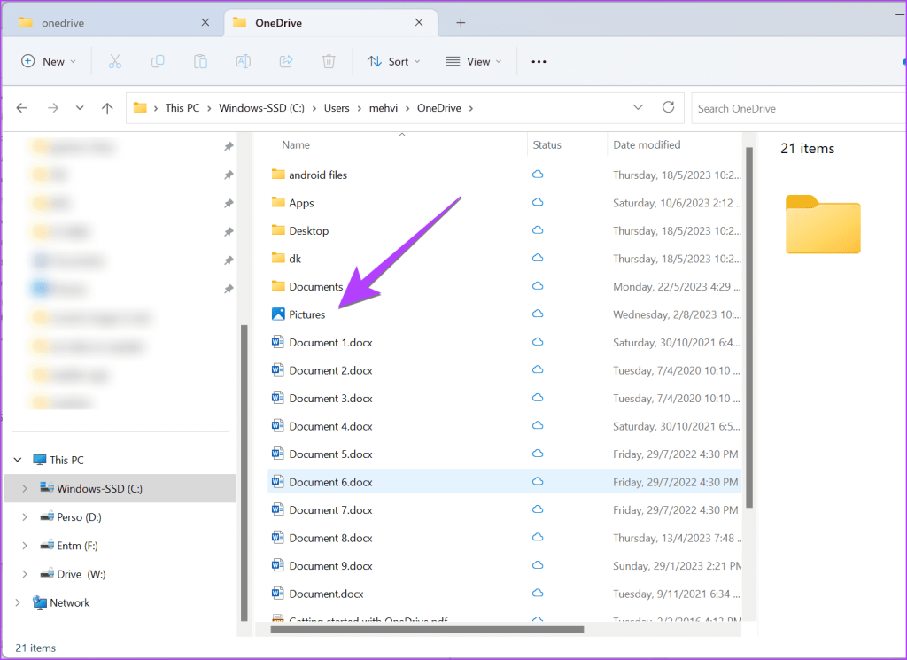The image size is (907, 660).
Task: Click the Rename icon in the toolbar
Action: (243, 61)
